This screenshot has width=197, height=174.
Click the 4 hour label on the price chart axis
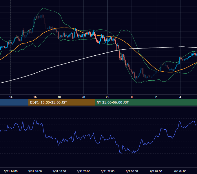point(180,97)
